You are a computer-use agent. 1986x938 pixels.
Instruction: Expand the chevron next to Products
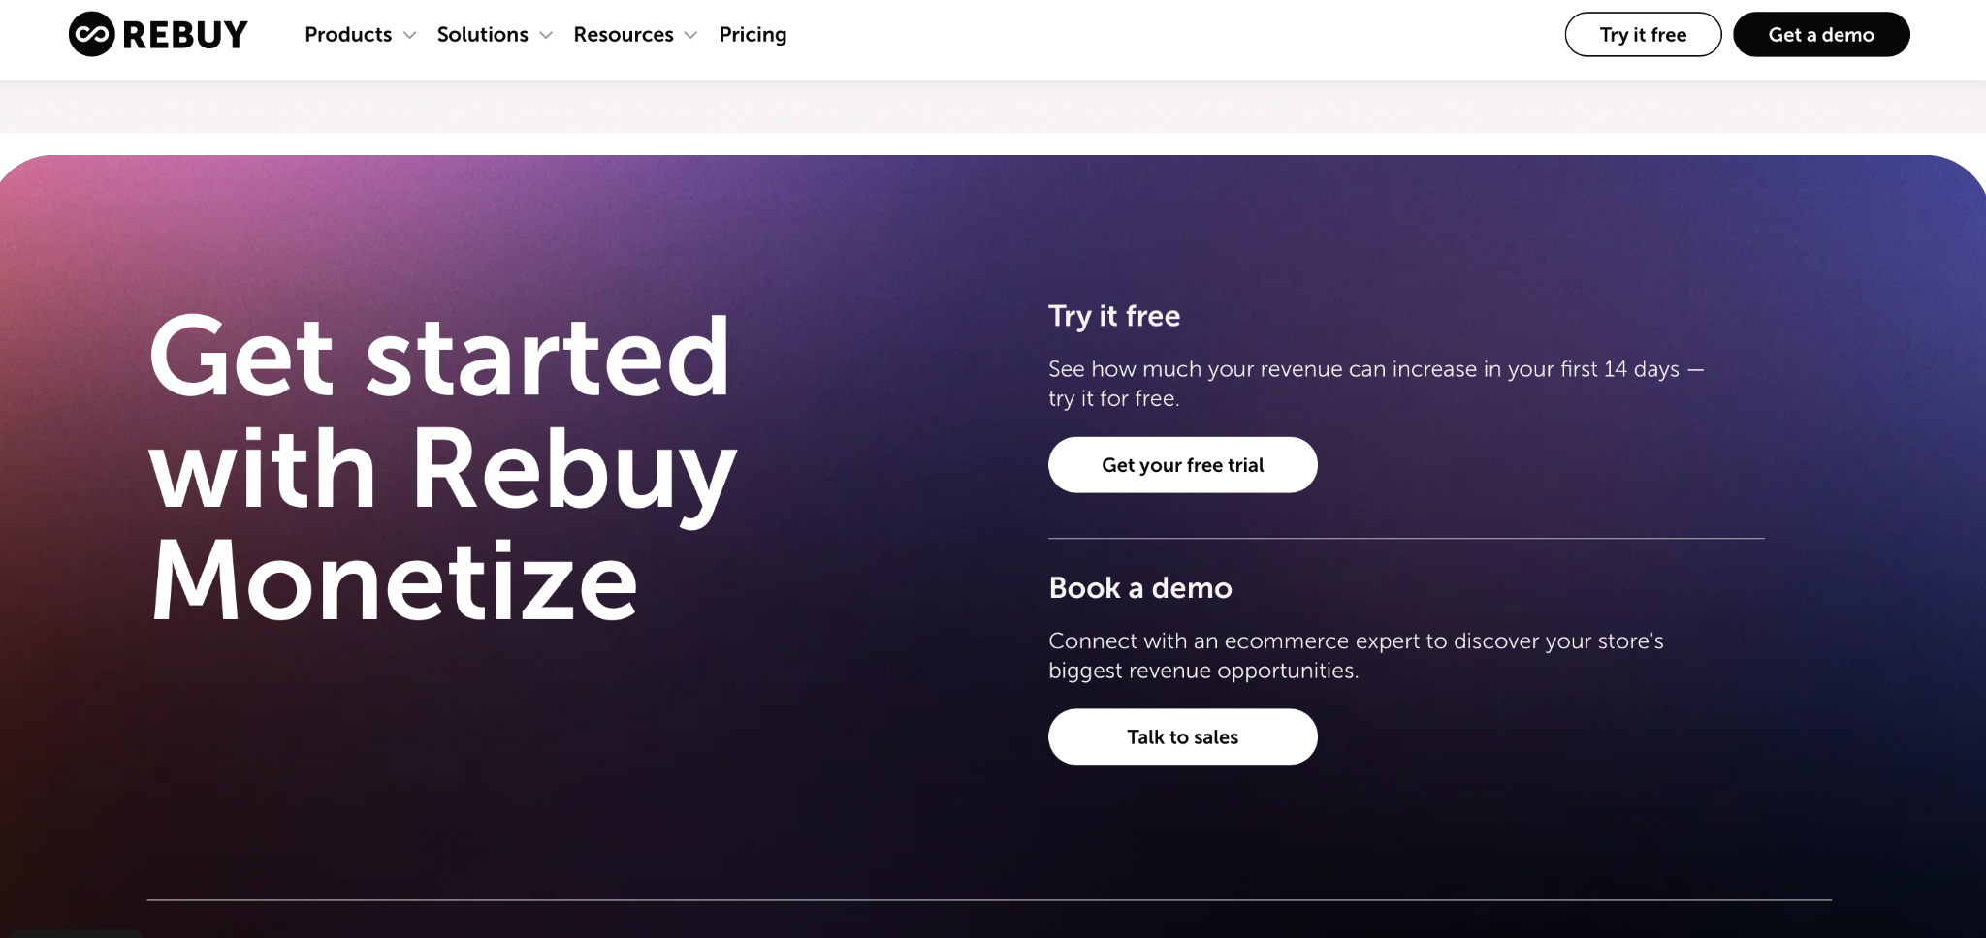tap(409, 35)
